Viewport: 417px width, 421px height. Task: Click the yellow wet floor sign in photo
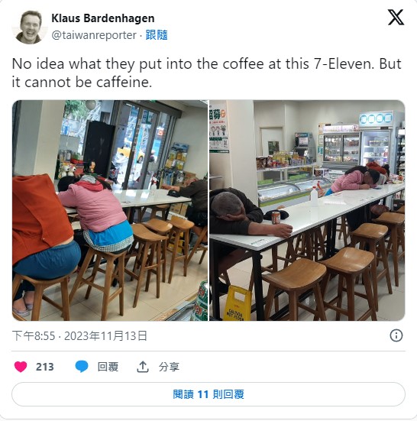point(238,303)
